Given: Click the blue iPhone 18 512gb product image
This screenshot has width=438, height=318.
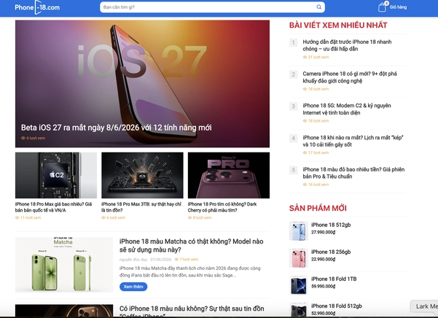Looking at the screenshot, I should (299, 231).
